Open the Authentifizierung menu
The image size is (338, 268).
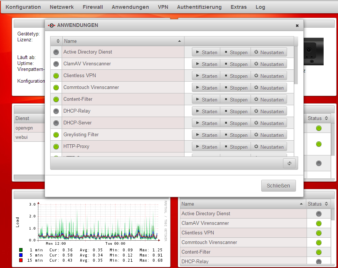click(x=199, y=7)
